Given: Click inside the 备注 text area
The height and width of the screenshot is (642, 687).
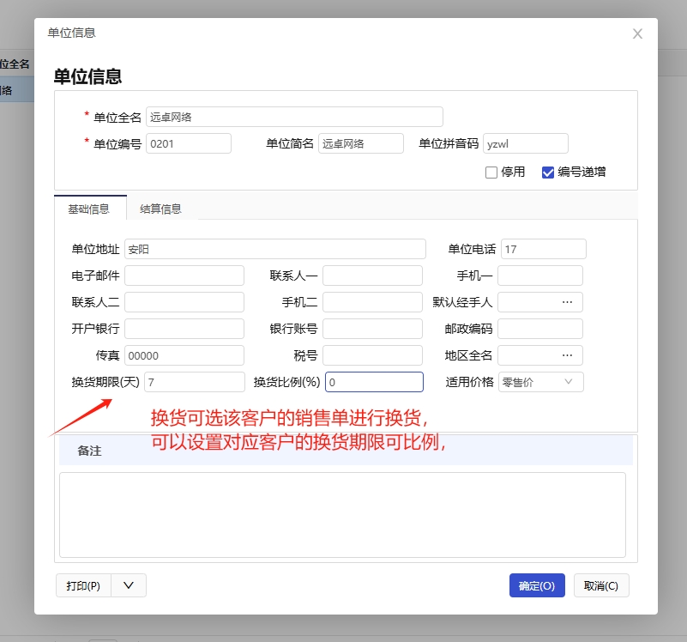Looking at the screenshot, I should tap(342, 515).
